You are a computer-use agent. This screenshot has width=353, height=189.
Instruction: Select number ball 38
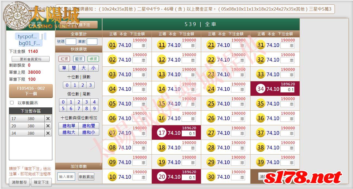pyautogui.click(x=261, y=148)
